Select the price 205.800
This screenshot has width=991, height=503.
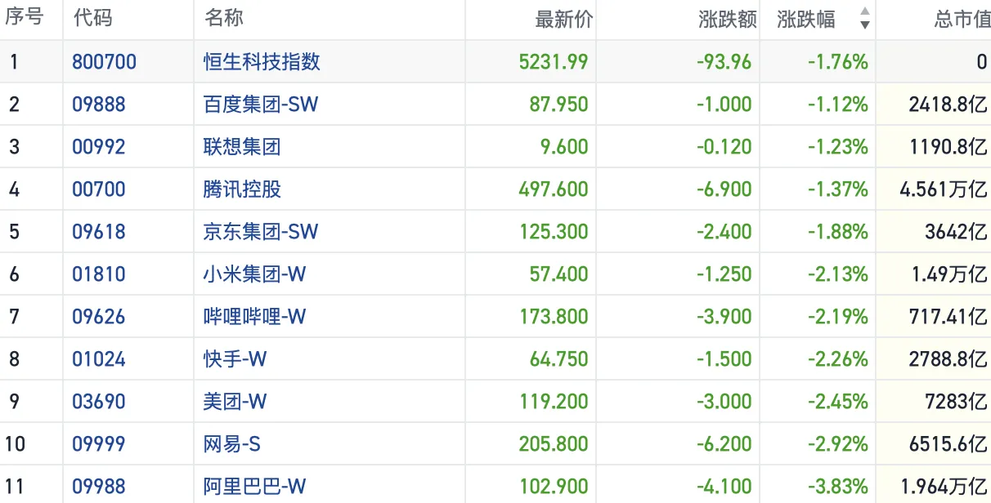point(554,444)
